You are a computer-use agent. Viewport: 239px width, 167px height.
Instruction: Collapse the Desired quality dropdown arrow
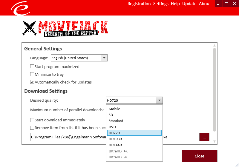click(160, 100)
